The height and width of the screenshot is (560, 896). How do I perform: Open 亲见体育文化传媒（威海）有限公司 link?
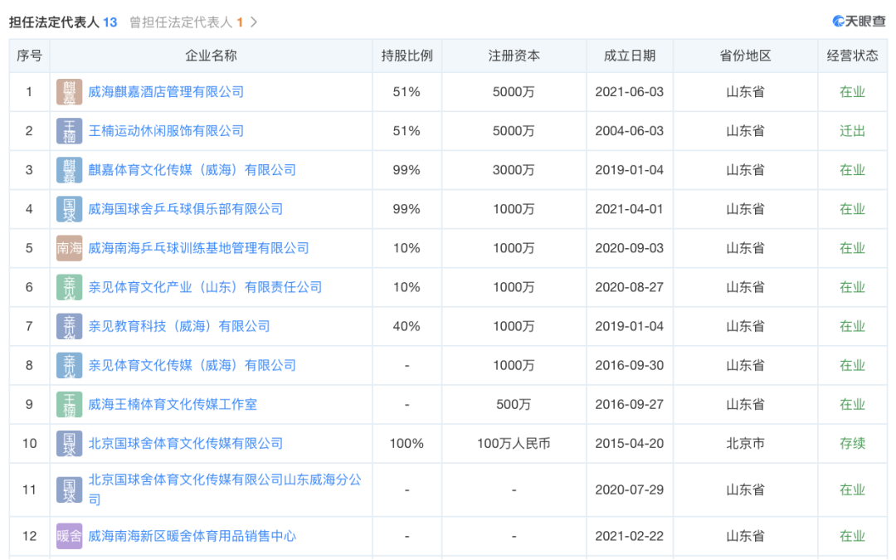click(192, 366)
